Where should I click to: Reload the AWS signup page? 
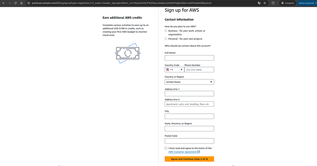[15, 3]
